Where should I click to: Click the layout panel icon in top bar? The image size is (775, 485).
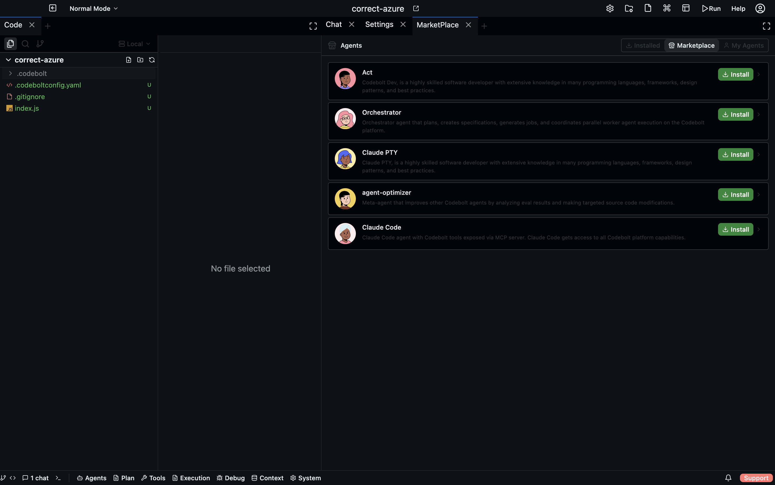[x=686, y=8]
